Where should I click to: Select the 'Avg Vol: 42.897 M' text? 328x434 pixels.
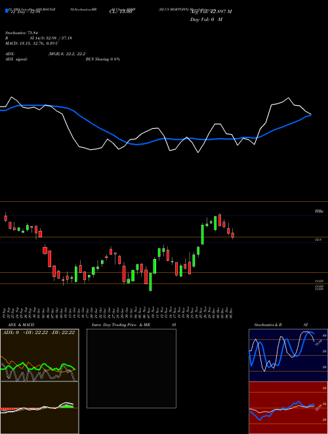click(211, 12)
